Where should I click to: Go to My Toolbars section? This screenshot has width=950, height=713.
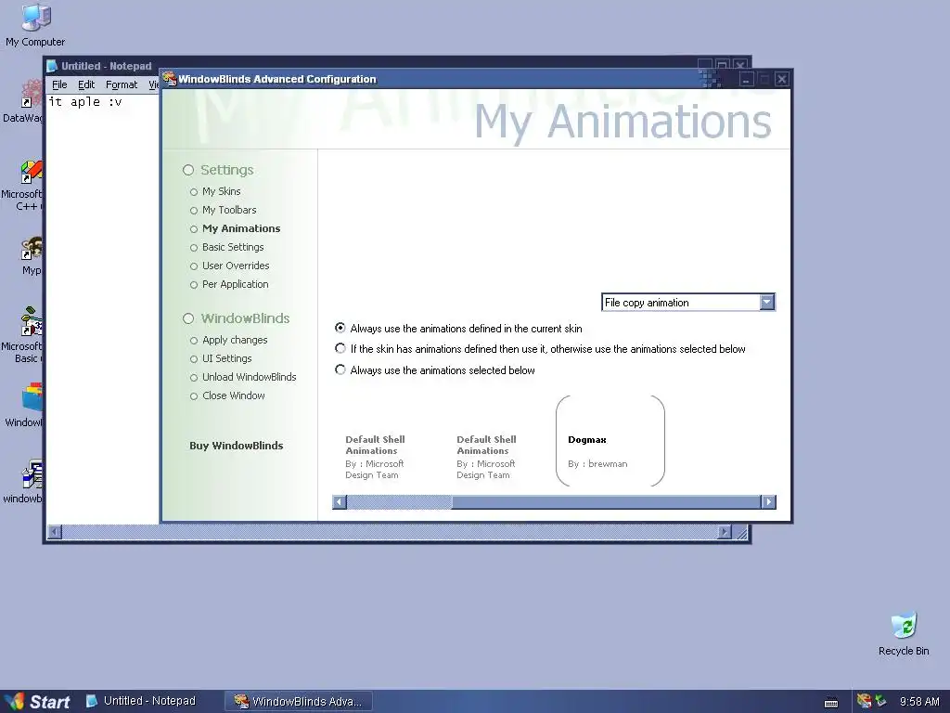(229, 210)
